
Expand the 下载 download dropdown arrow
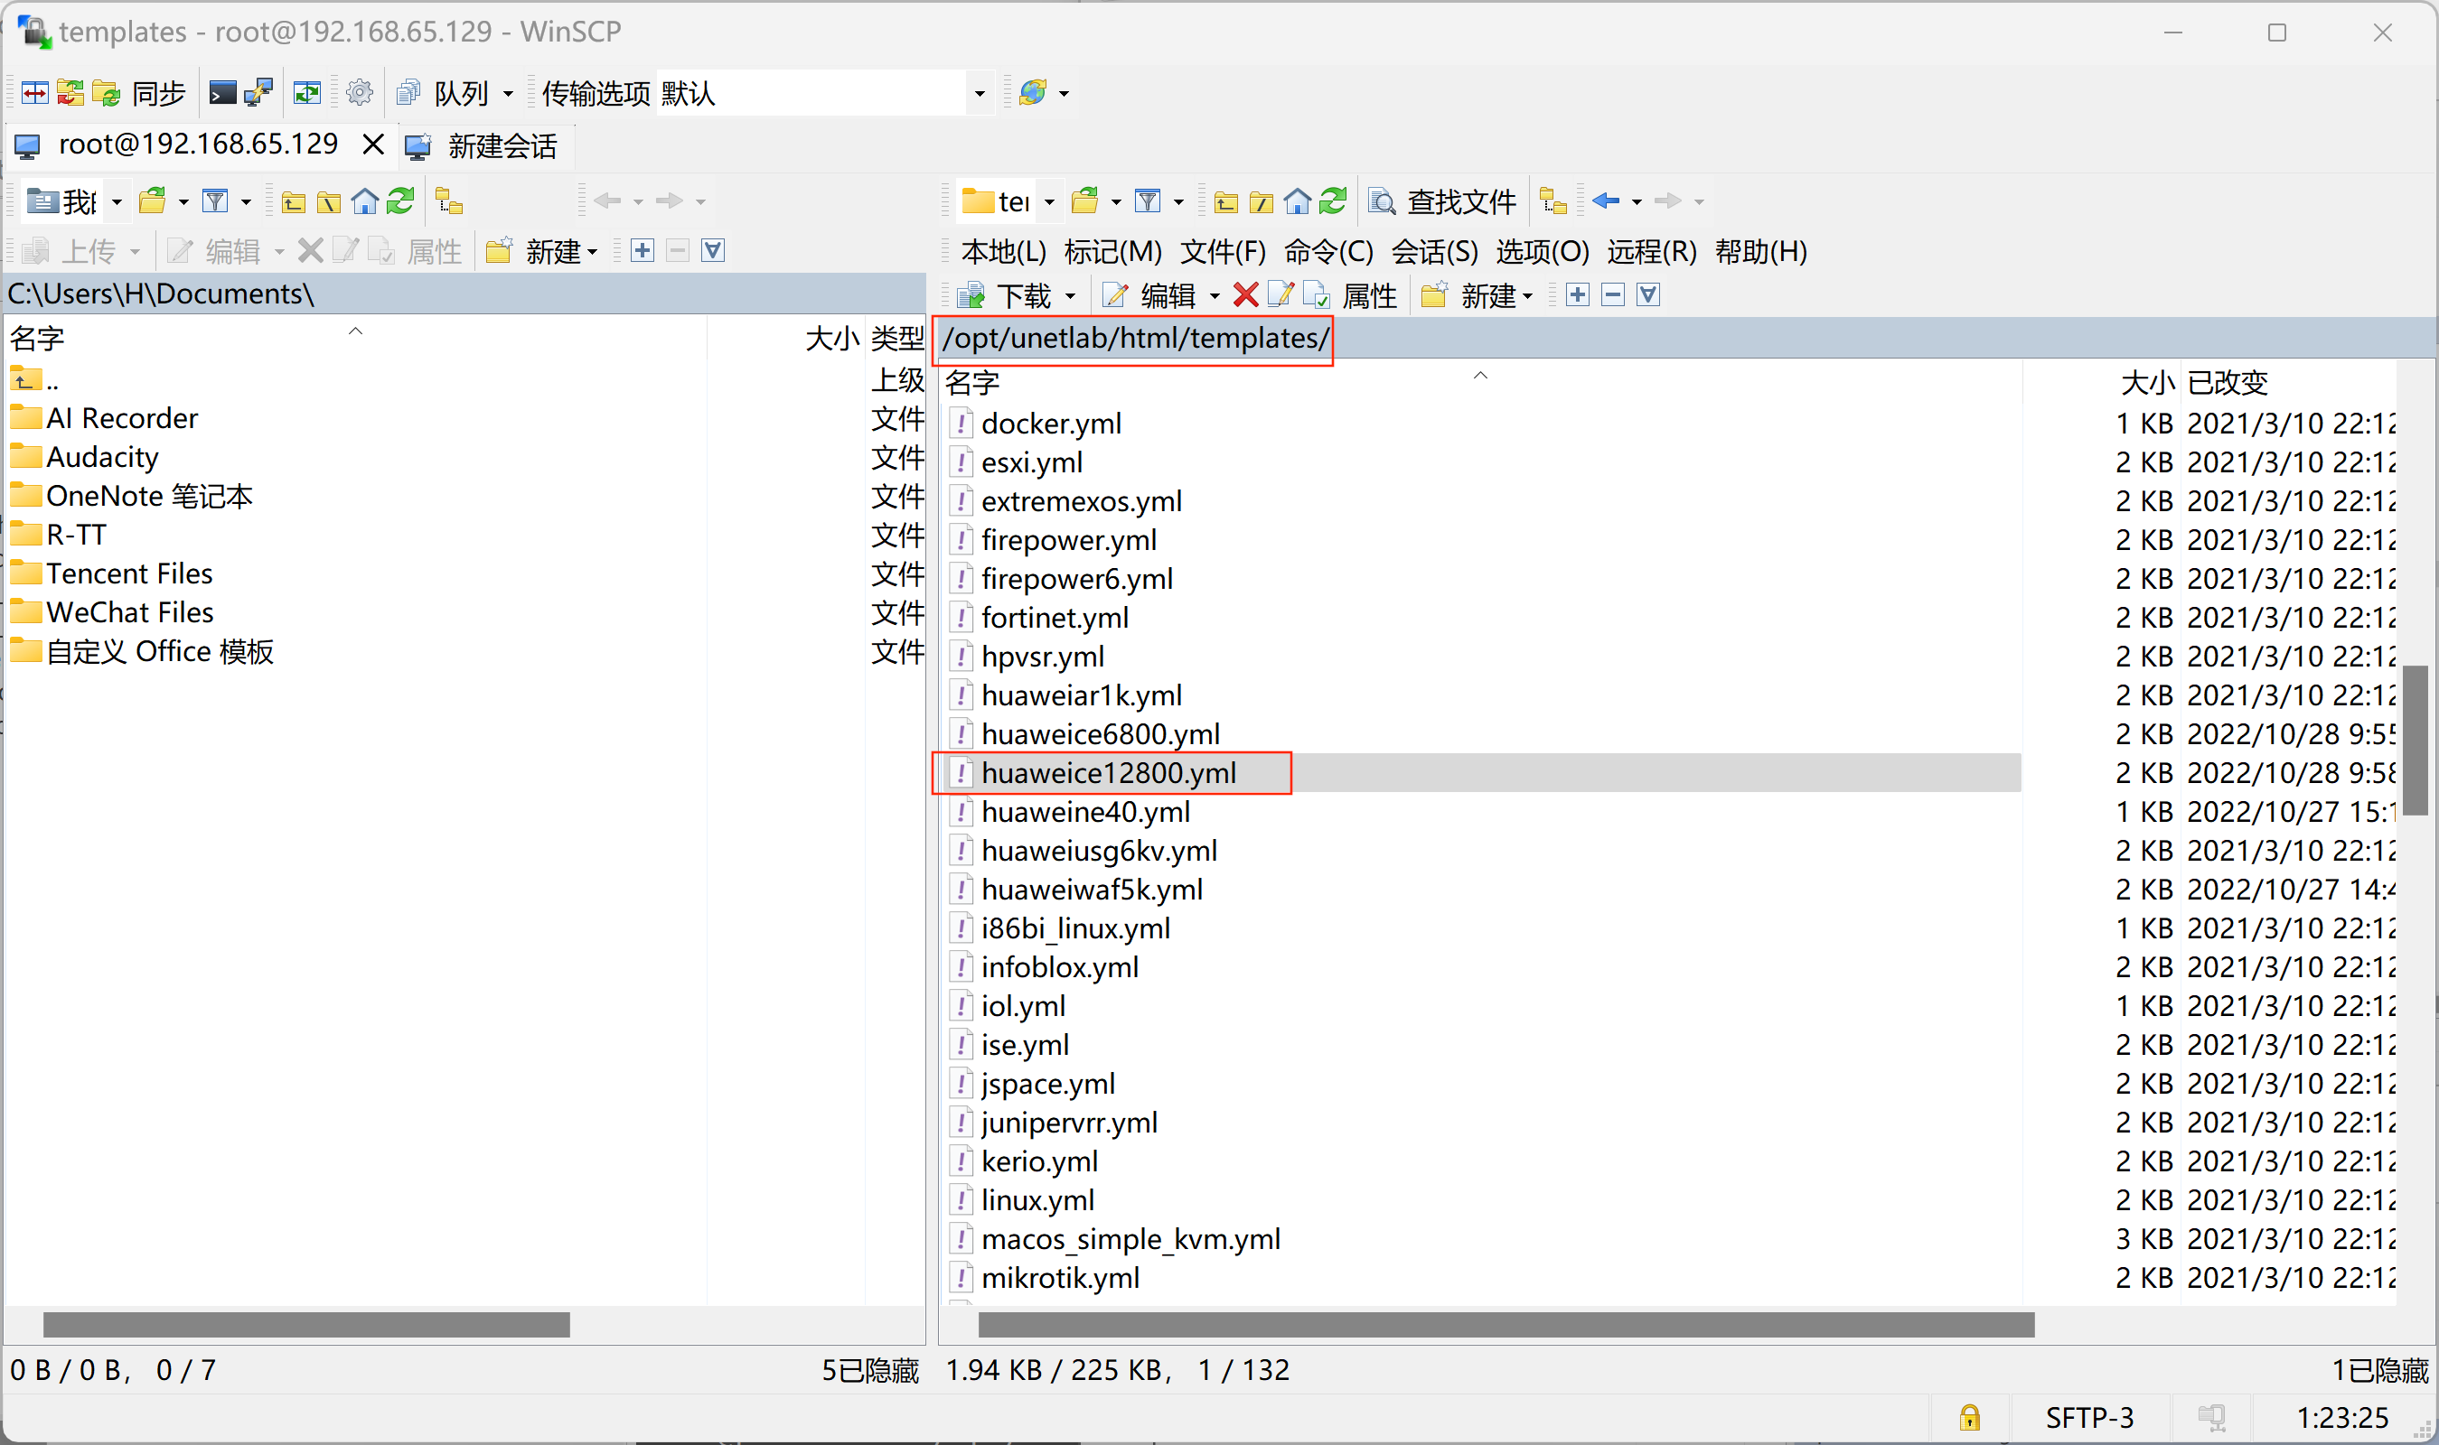pyautogui.click(x=1070, y=296)
